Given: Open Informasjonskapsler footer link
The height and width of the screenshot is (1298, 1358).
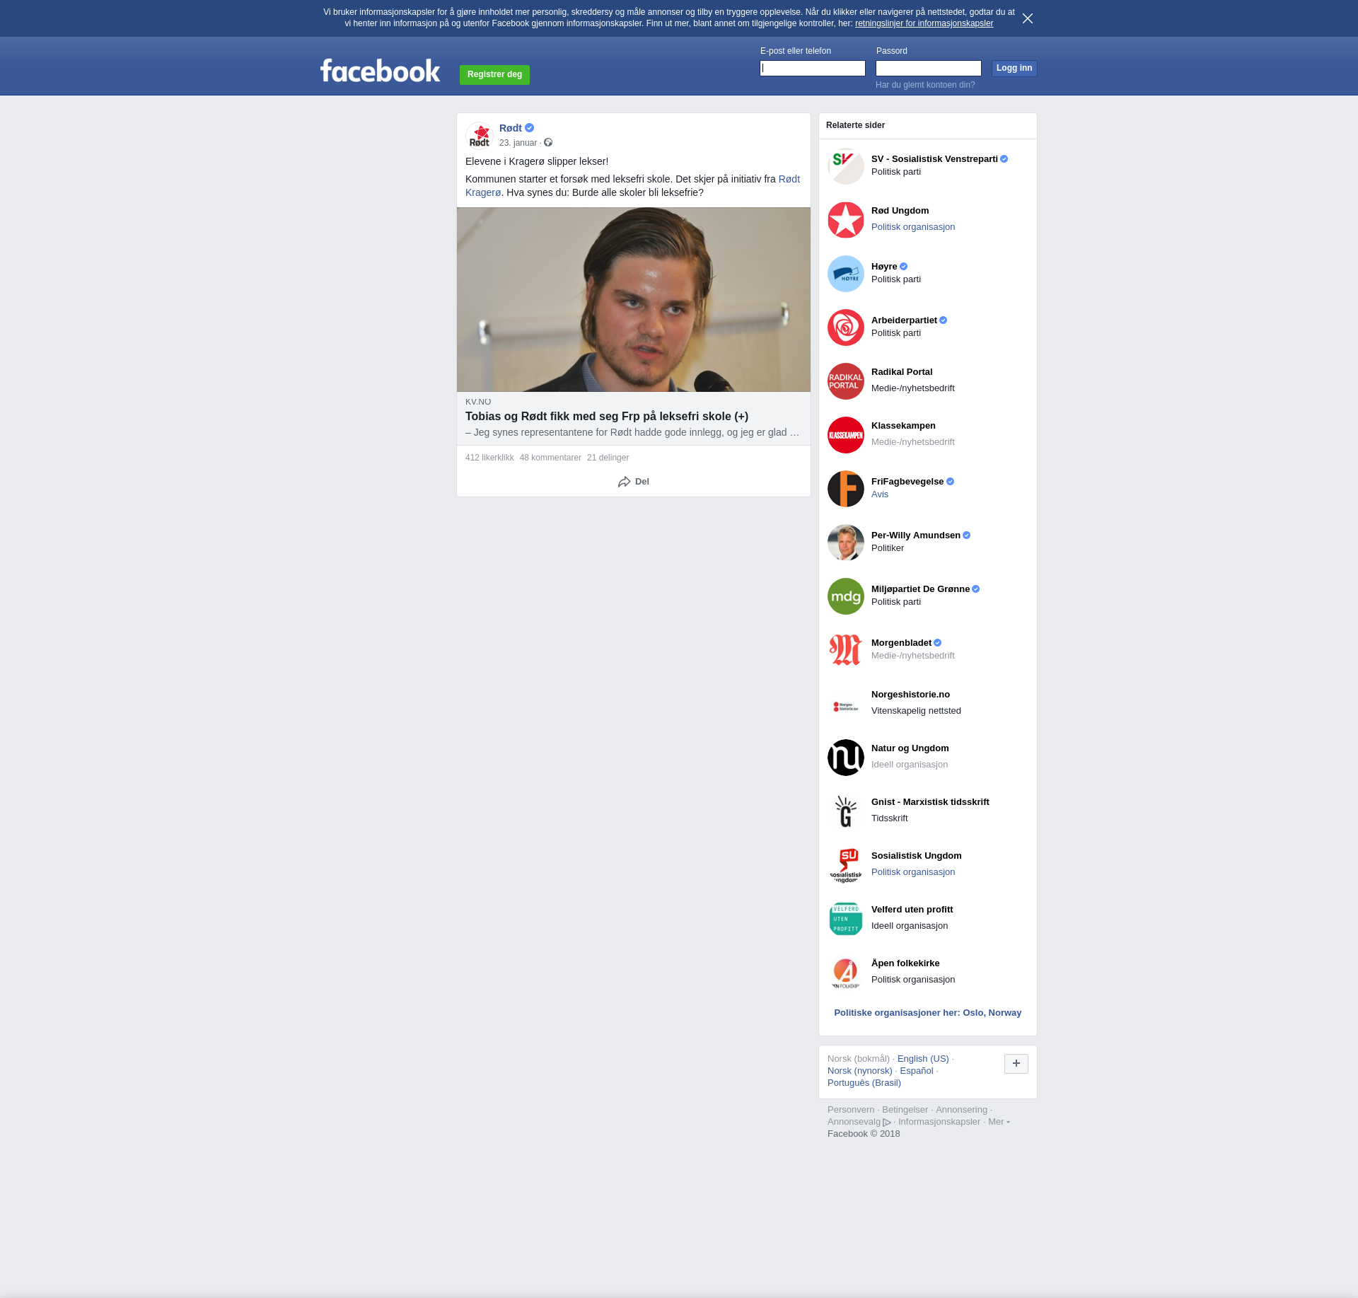Looking at the screenshot, I should (x=939, y=1122).
